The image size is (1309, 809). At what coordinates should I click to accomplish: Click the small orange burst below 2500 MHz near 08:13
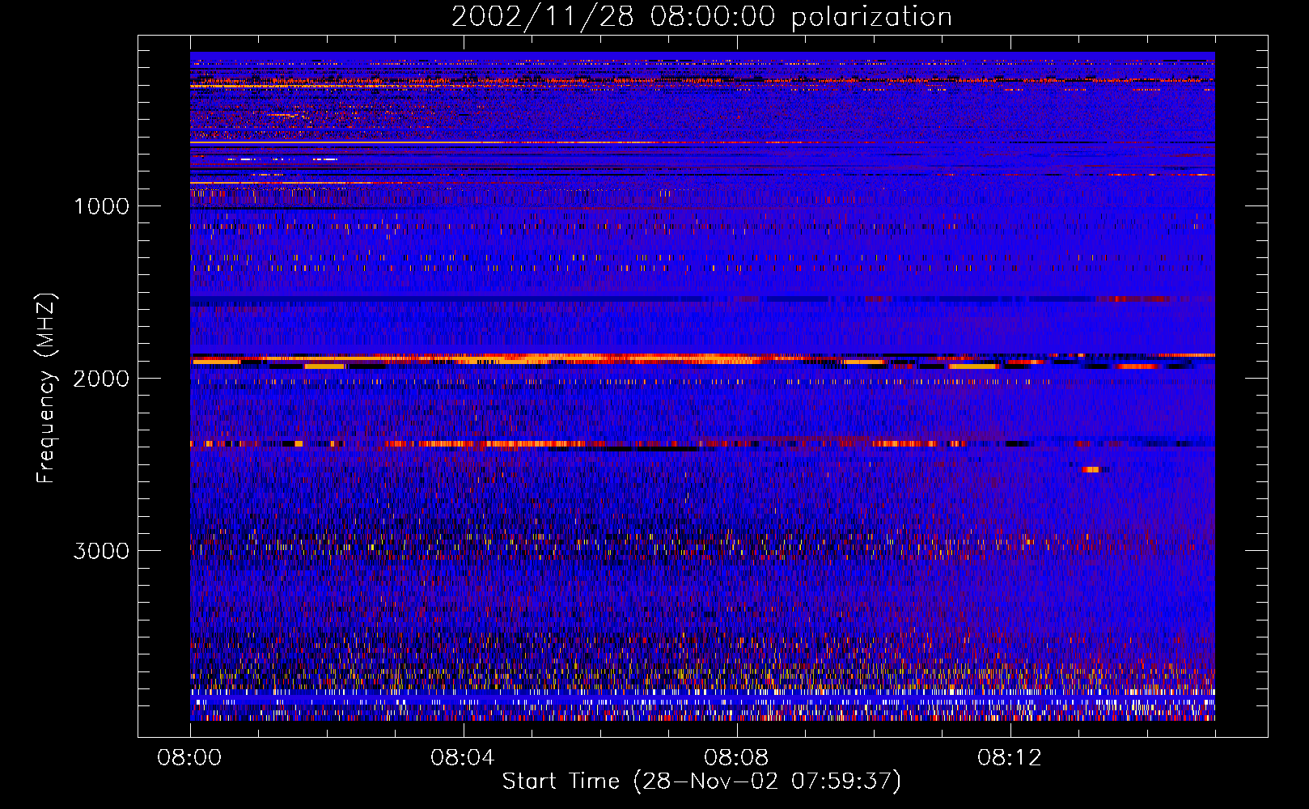click(x=1091, y=469)
